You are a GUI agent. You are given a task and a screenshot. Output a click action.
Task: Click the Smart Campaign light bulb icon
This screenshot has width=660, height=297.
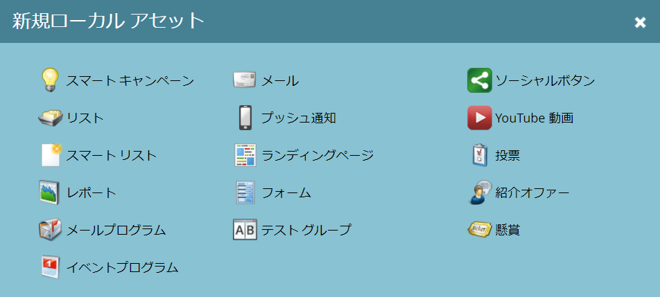[x=50, y=80]
